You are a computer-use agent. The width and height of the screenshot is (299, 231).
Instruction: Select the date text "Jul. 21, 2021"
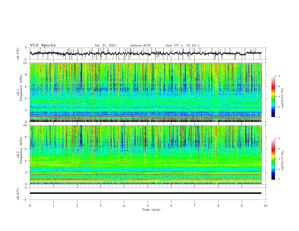point(105,45)
